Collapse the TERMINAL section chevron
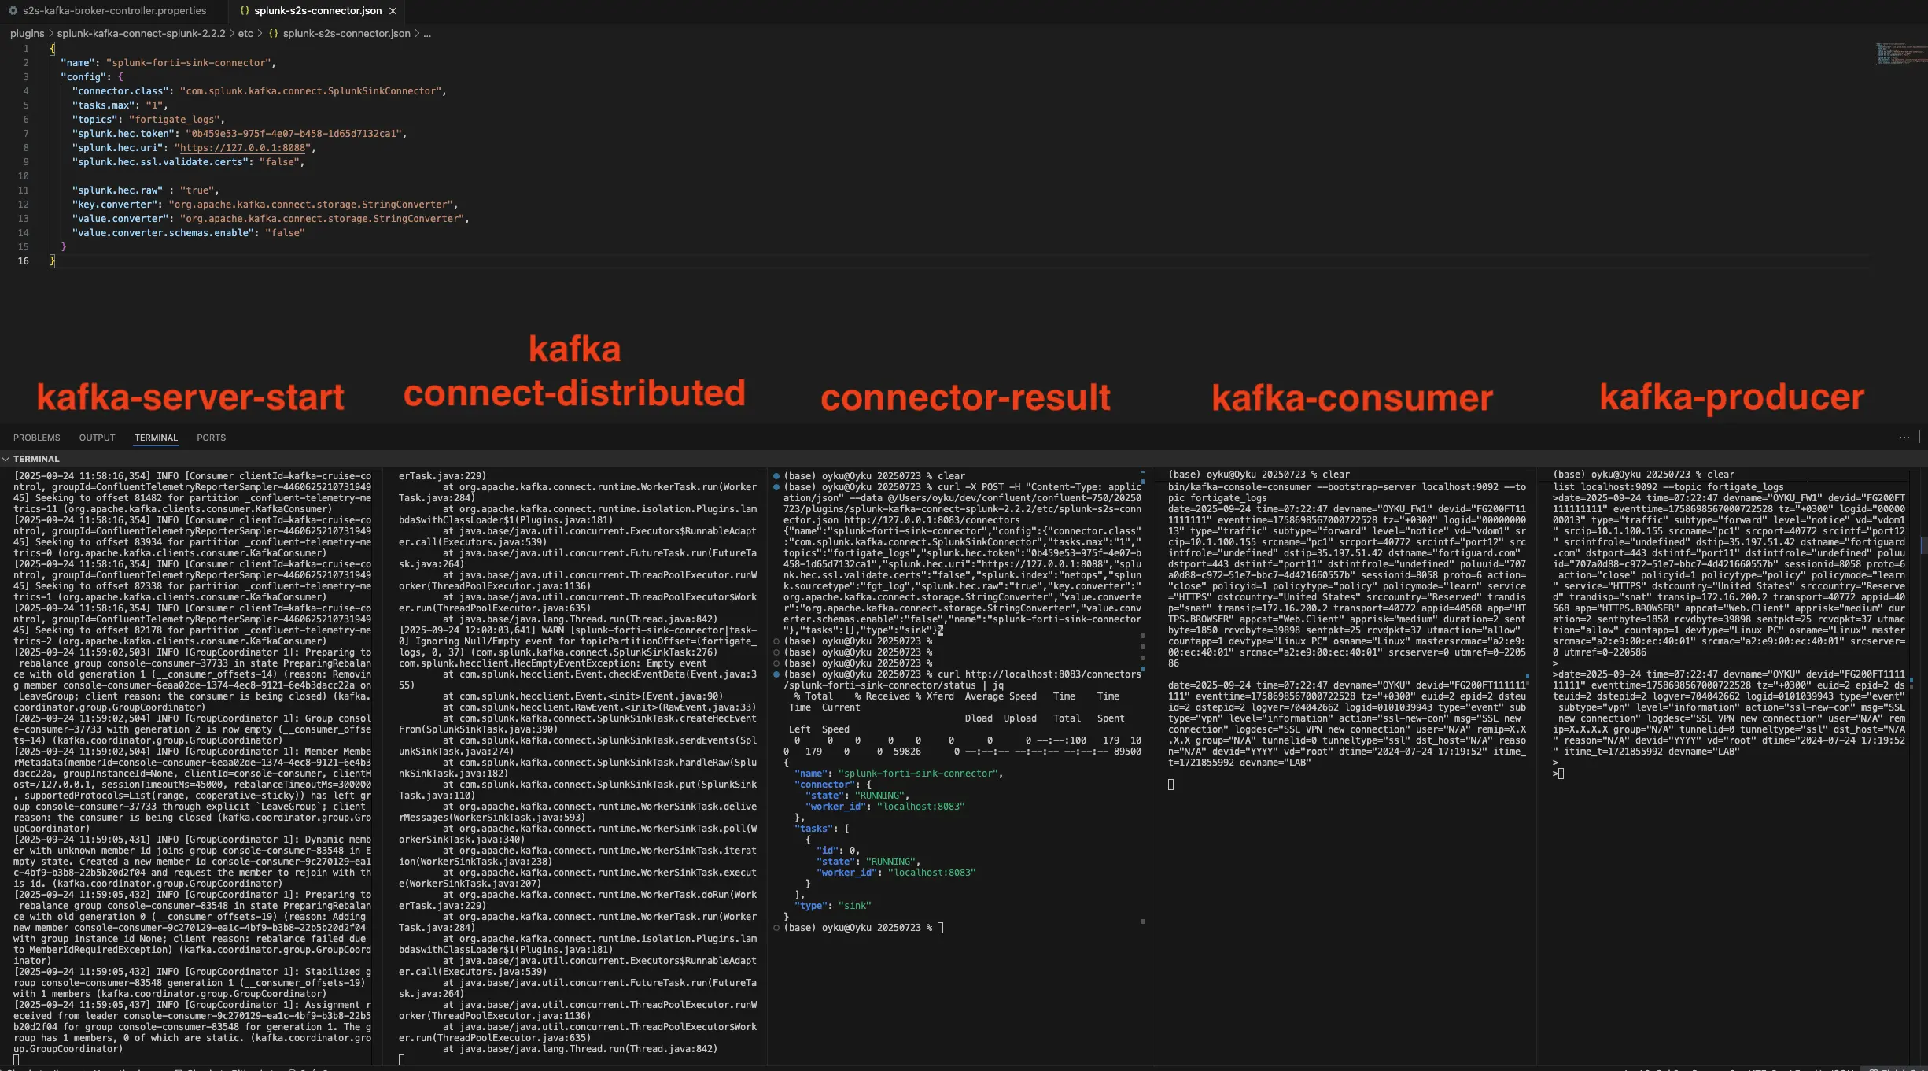The width and height of the screenshot is (1928, 1071). [6, 459]
